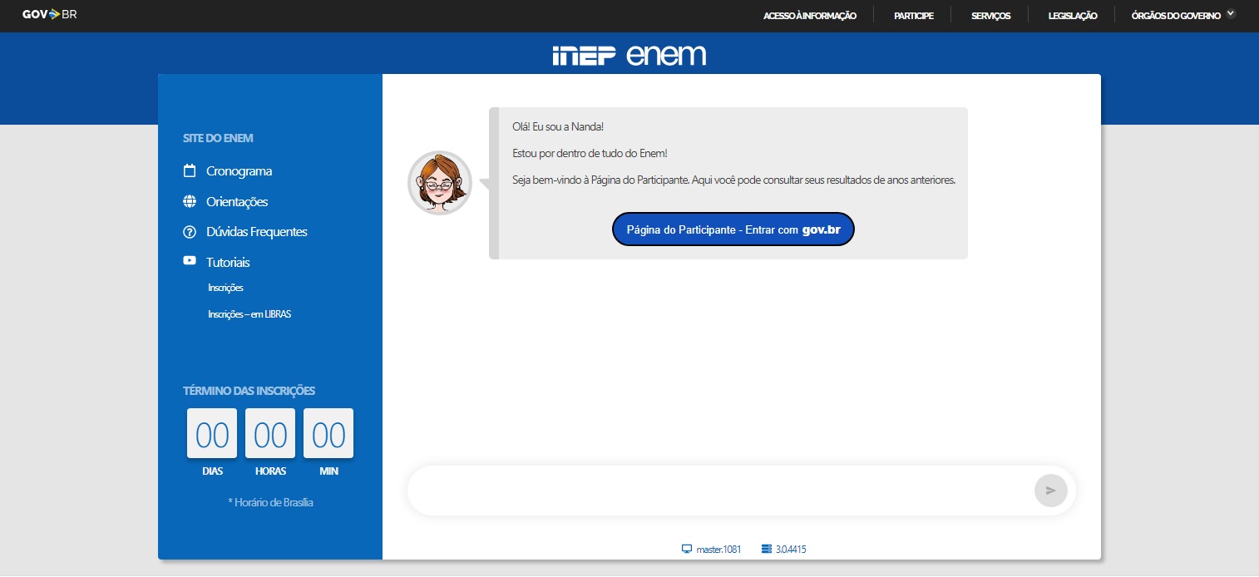Viewport: 1259px width, 577px height.
Task: Click the send arrow button
Action: pos(1050,491)
